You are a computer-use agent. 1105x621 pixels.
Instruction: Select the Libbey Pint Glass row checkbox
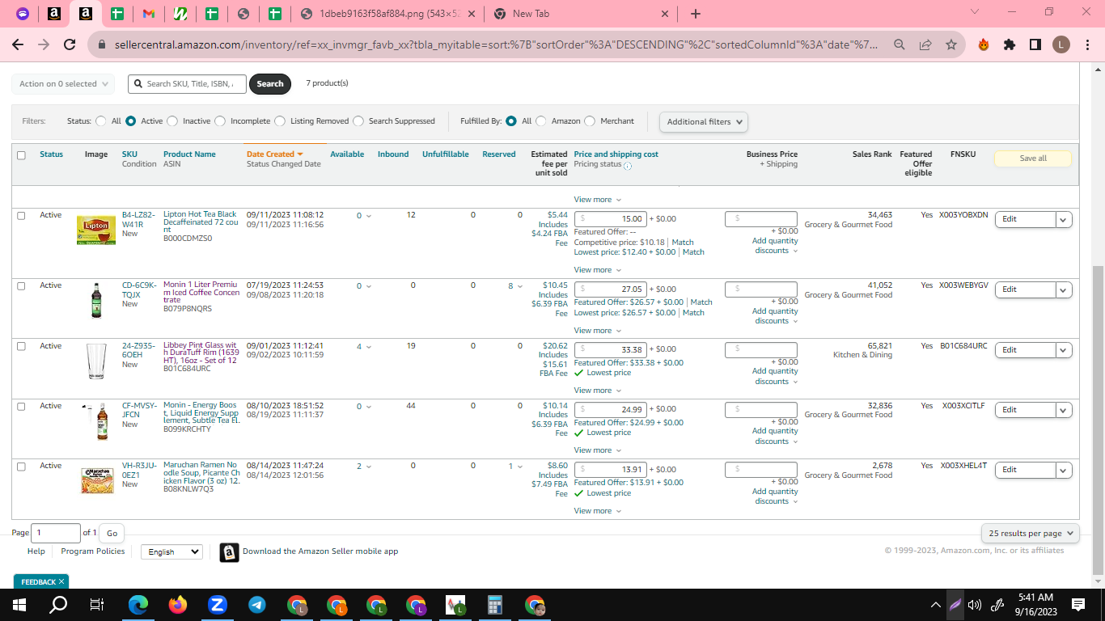[21, 346]
